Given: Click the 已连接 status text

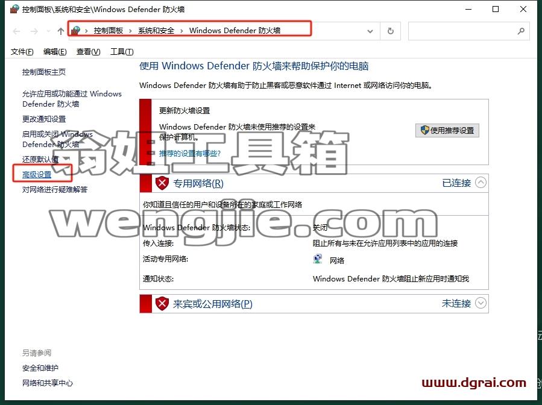Looking at the screenshot, I should pyautogui.click(x=456, y=183).
